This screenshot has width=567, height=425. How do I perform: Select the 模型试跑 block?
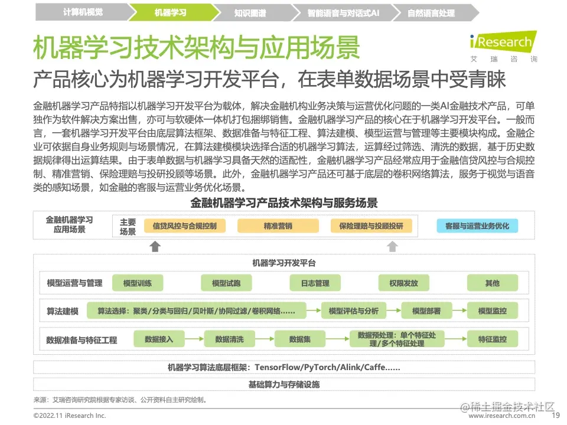226,283
